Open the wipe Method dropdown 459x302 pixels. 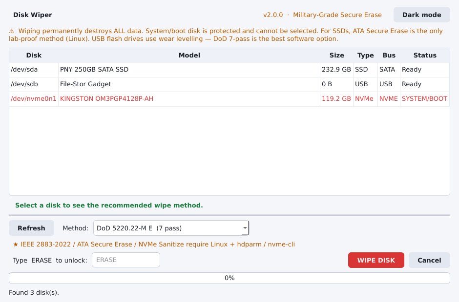tap(171, 228)
